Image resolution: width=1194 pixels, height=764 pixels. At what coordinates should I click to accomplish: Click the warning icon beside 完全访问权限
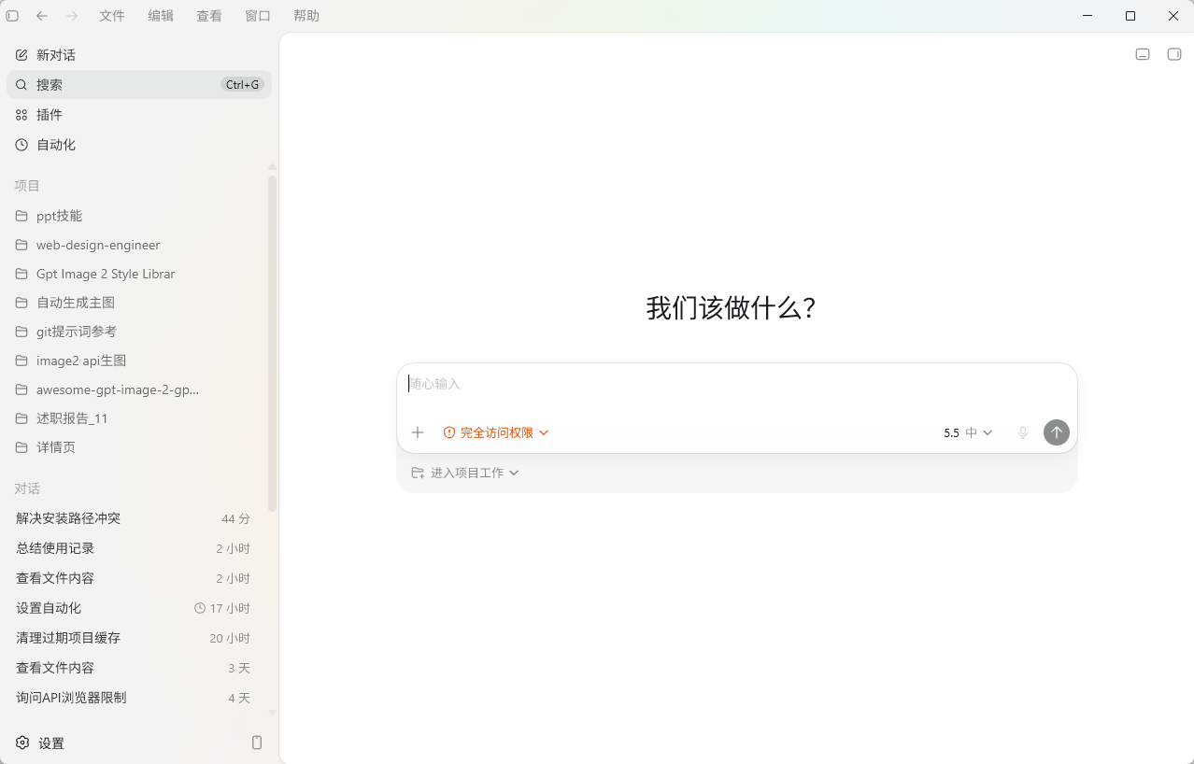click(x=449, y=432)
